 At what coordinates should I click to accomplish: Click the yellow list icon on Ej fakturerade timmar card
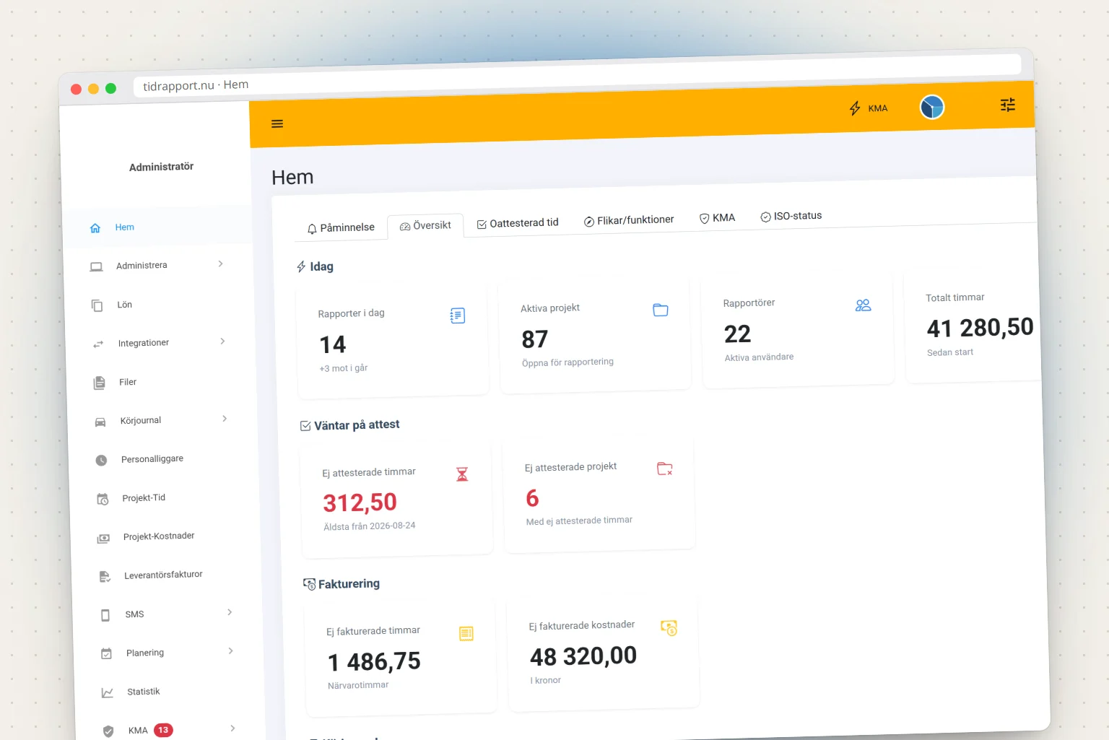click(x=466, y=633)
